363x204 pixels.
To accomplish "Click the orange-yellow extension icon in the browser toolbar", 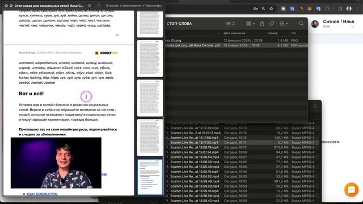I will pos(301,9).
